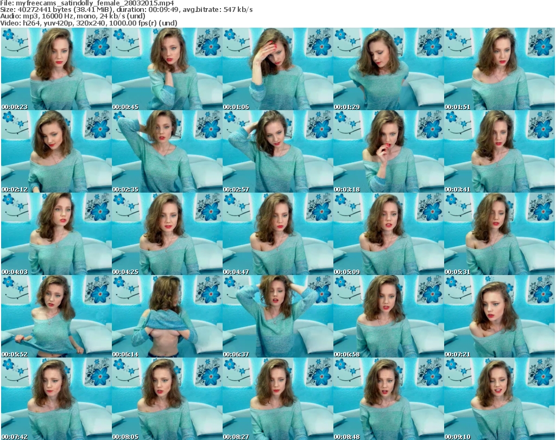
Task: Open the frame stamped 00:08:05
Action: [167, 399]
